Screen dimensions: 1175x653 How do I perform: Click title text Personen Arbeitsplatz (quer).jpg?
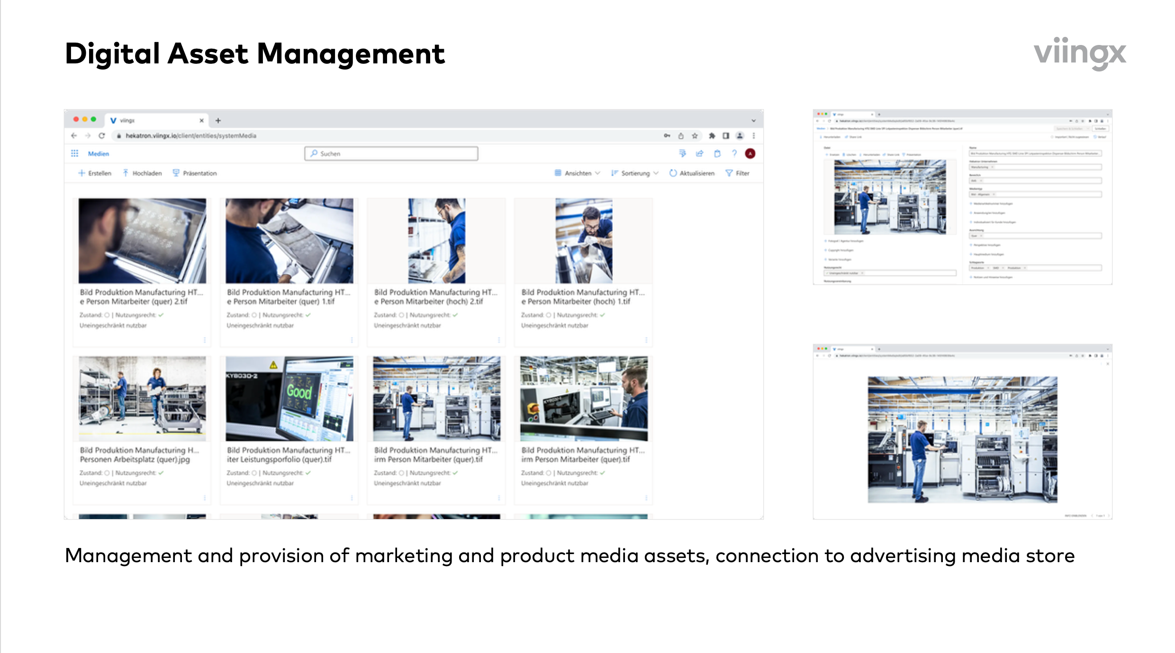(135, 459)
